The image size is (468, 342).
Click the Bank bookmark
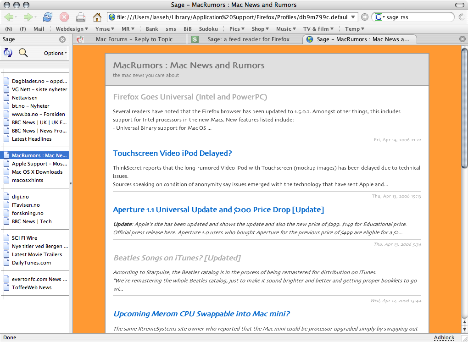point(152,29)
